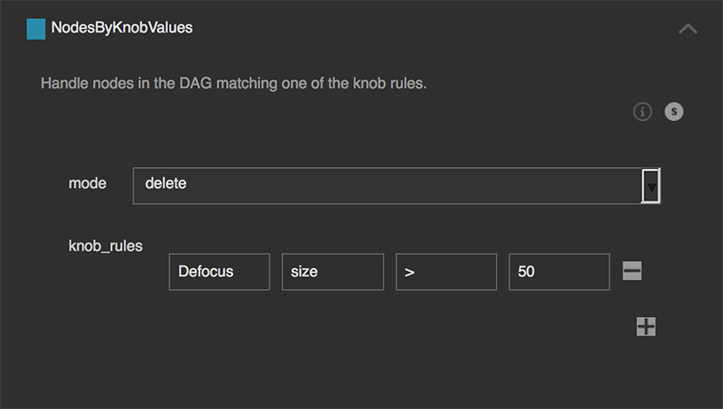Click the teal square icon beside the title

tap(36, 29)
